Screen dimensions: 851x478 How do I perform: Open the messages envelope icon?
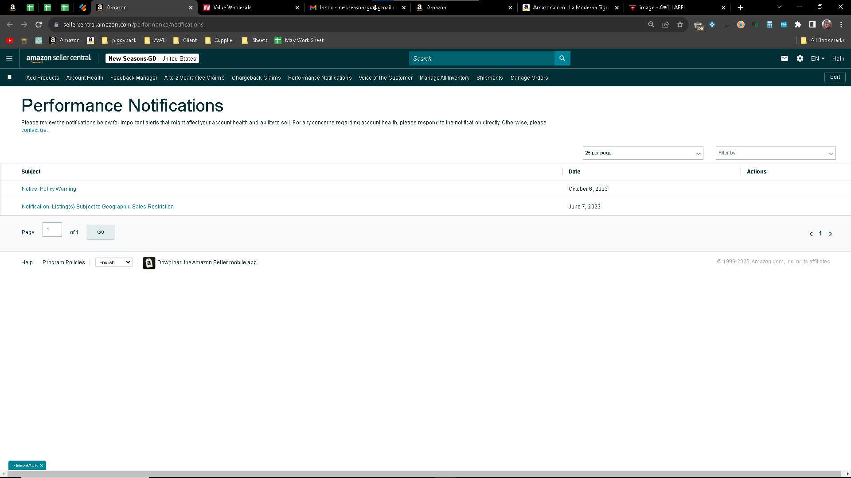pos(785,58)
